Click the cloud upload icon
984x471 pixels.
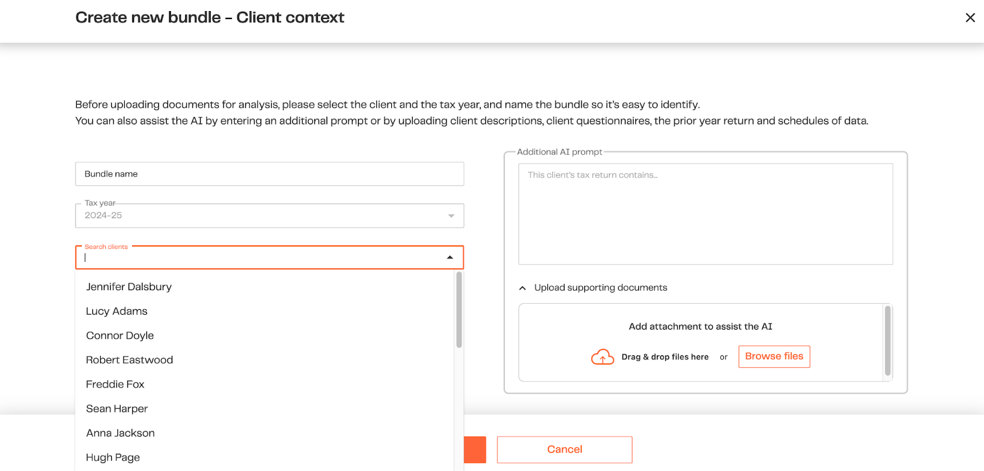point(602,357)
